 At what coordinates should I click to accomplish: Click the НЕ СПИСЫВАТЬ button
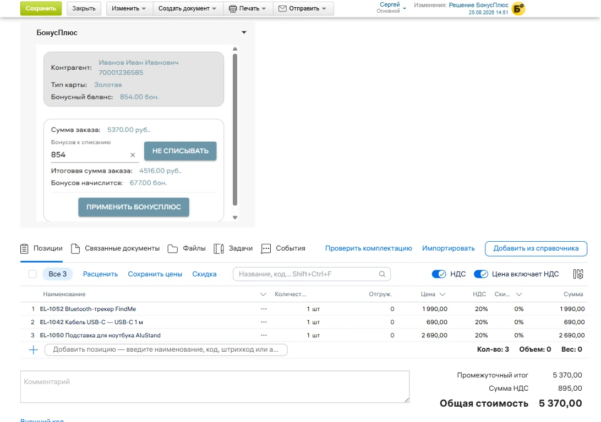(181, 151)
